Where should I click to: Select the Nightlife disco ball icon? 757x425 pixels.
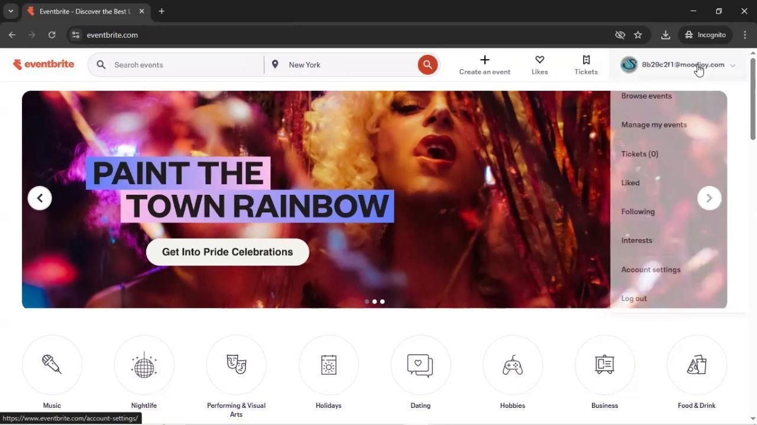click(x=144, y=365)
